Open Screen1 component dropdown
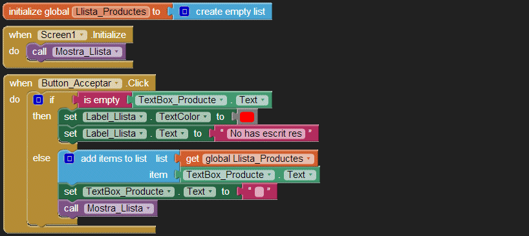Viewport: 529px width, 236px height. pyautogui.click(x=63, y=35)
